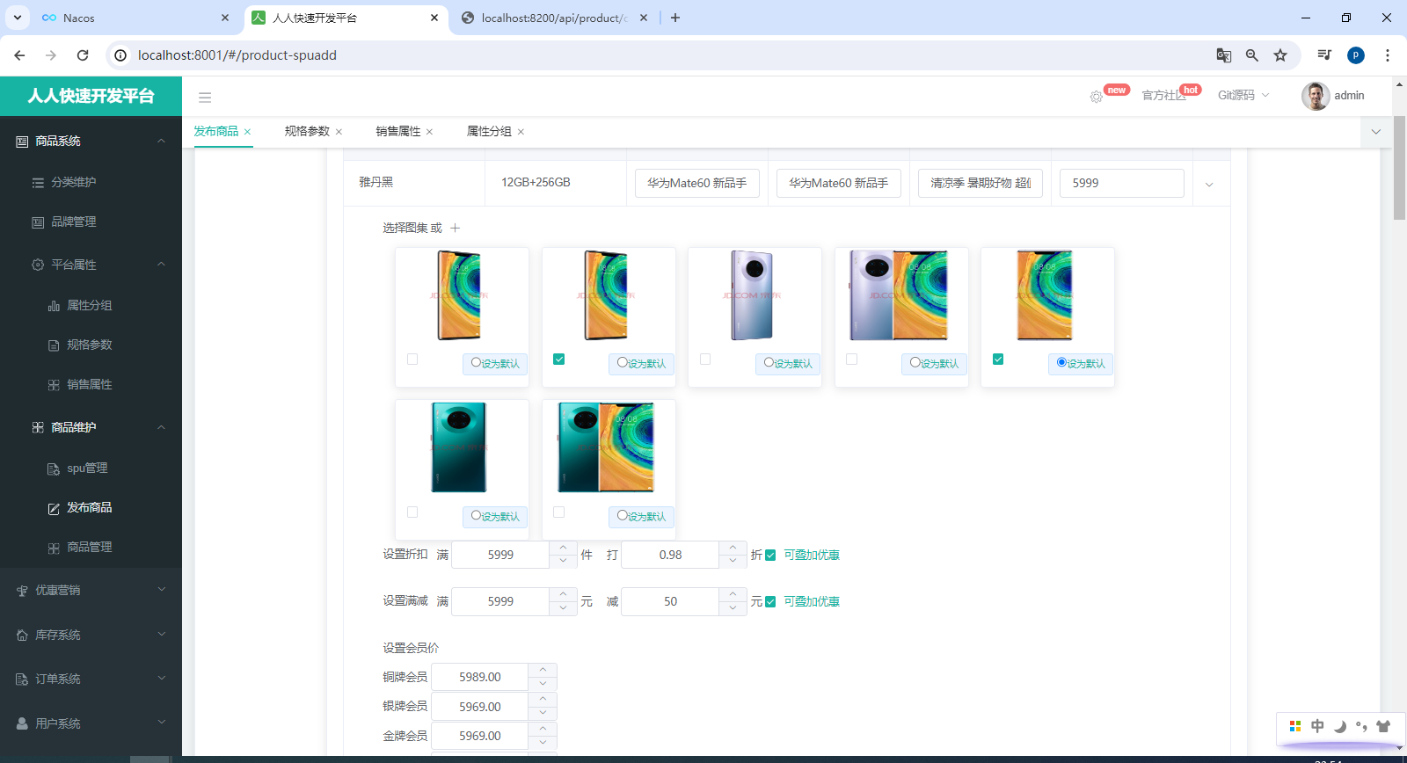Click the 发布商品 edit icon
1407x763 pixels.
tap(54, 508)
